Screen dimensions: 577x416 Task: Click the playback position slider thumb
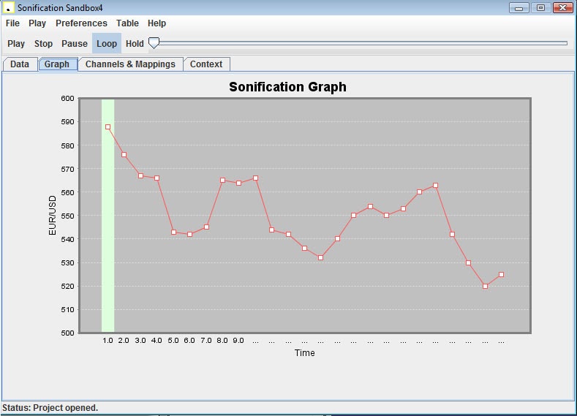[154, 43]
